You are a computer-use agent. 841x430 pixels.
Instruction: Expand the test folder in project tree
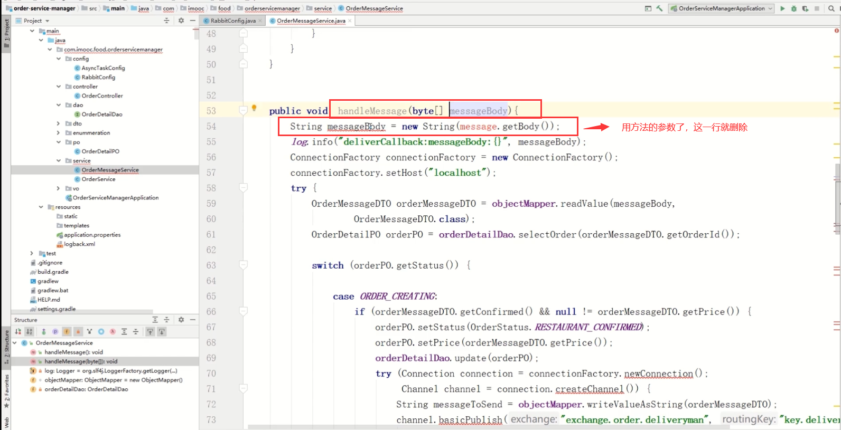[32, 253]
